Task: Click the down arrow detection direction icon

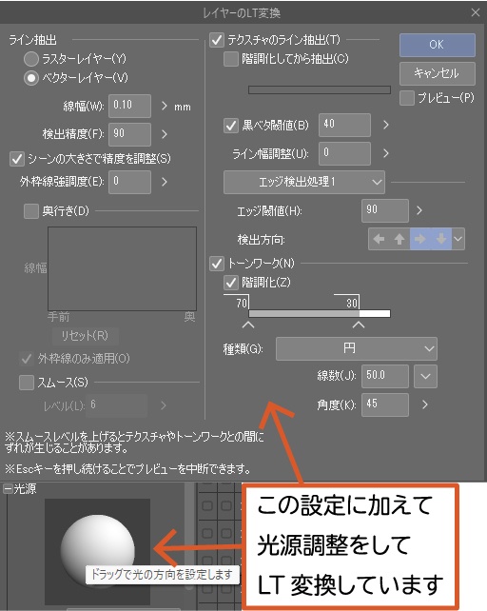Action: coord(441,239)
